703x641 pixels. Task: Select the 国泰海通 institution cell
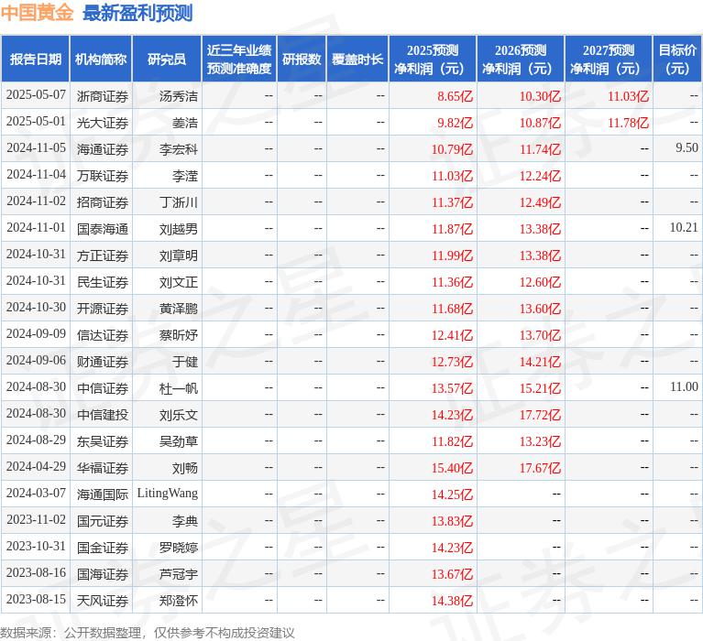click(x=102, y=228)
